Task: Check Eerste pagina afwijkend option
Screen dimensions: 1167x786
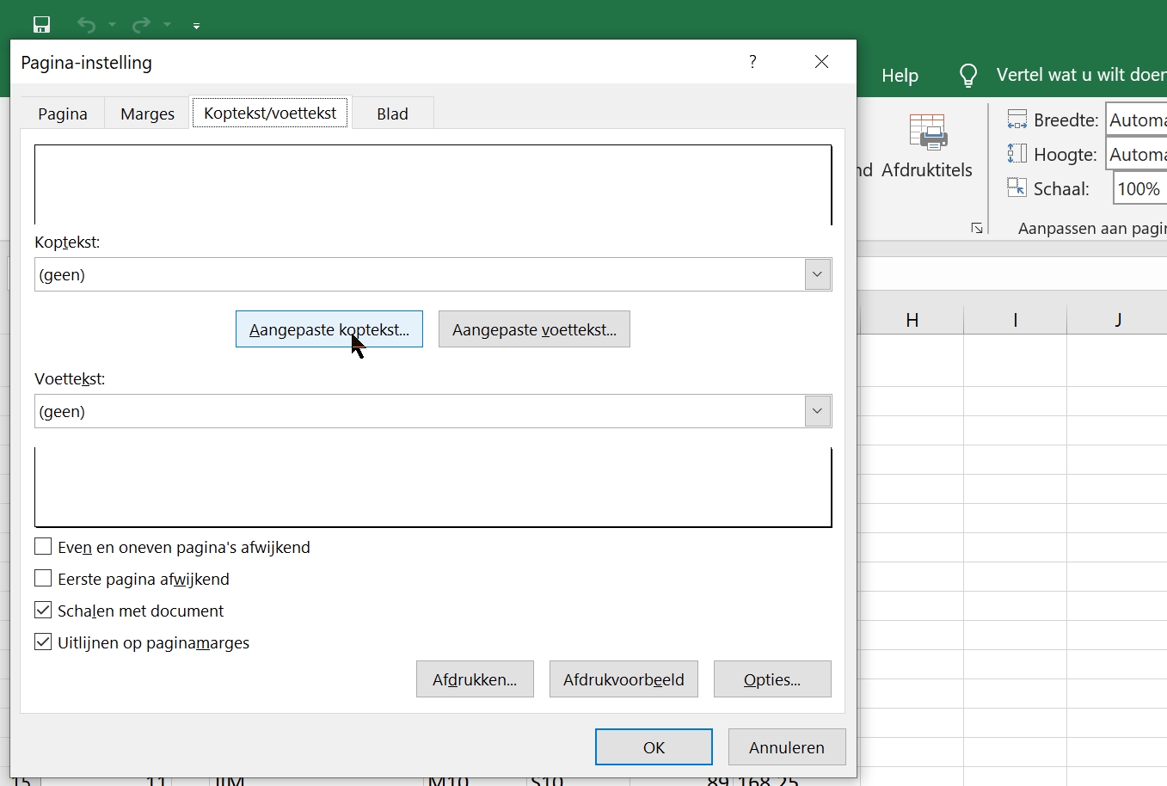Action: tap(43, 579)
